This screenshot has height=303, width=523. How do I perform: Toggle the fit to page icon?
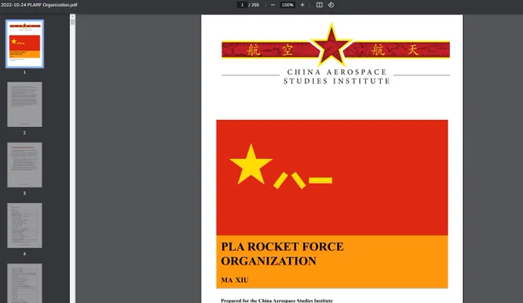click(319, 5)
